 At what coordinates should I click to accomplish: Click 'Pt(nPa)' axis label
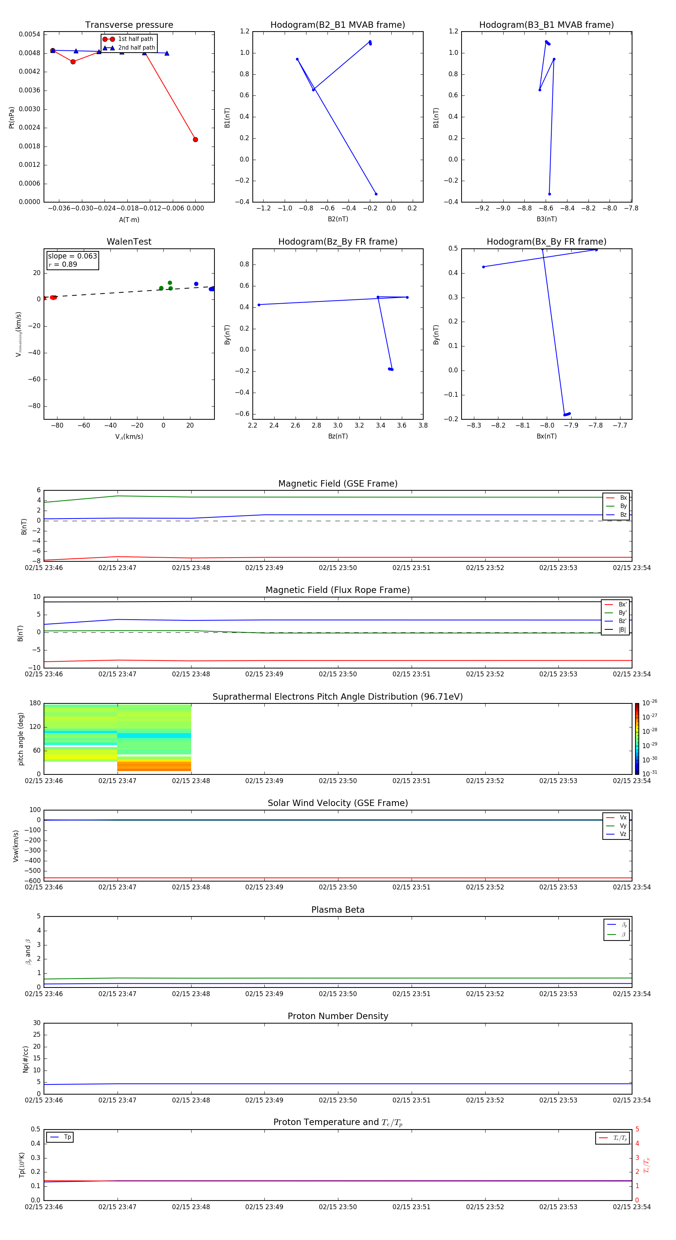point(12,118)
